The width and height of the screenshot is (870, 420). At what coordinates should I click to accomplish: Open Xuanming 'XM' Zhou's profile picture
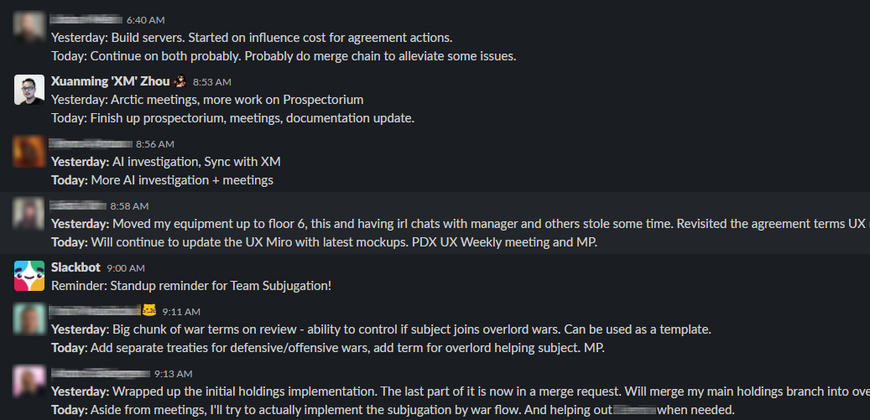click(29, 90)
